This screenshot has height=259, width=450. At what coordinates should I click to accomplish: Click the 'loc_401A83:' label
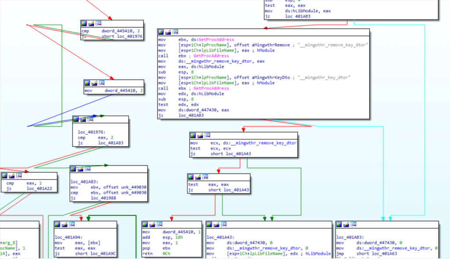click(x=84, y=182)
